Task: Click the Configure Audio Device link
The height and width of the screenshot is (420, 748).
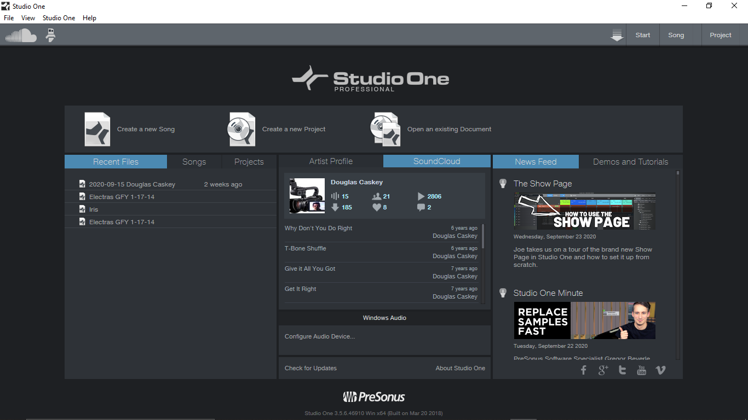Action: (320, 336)
